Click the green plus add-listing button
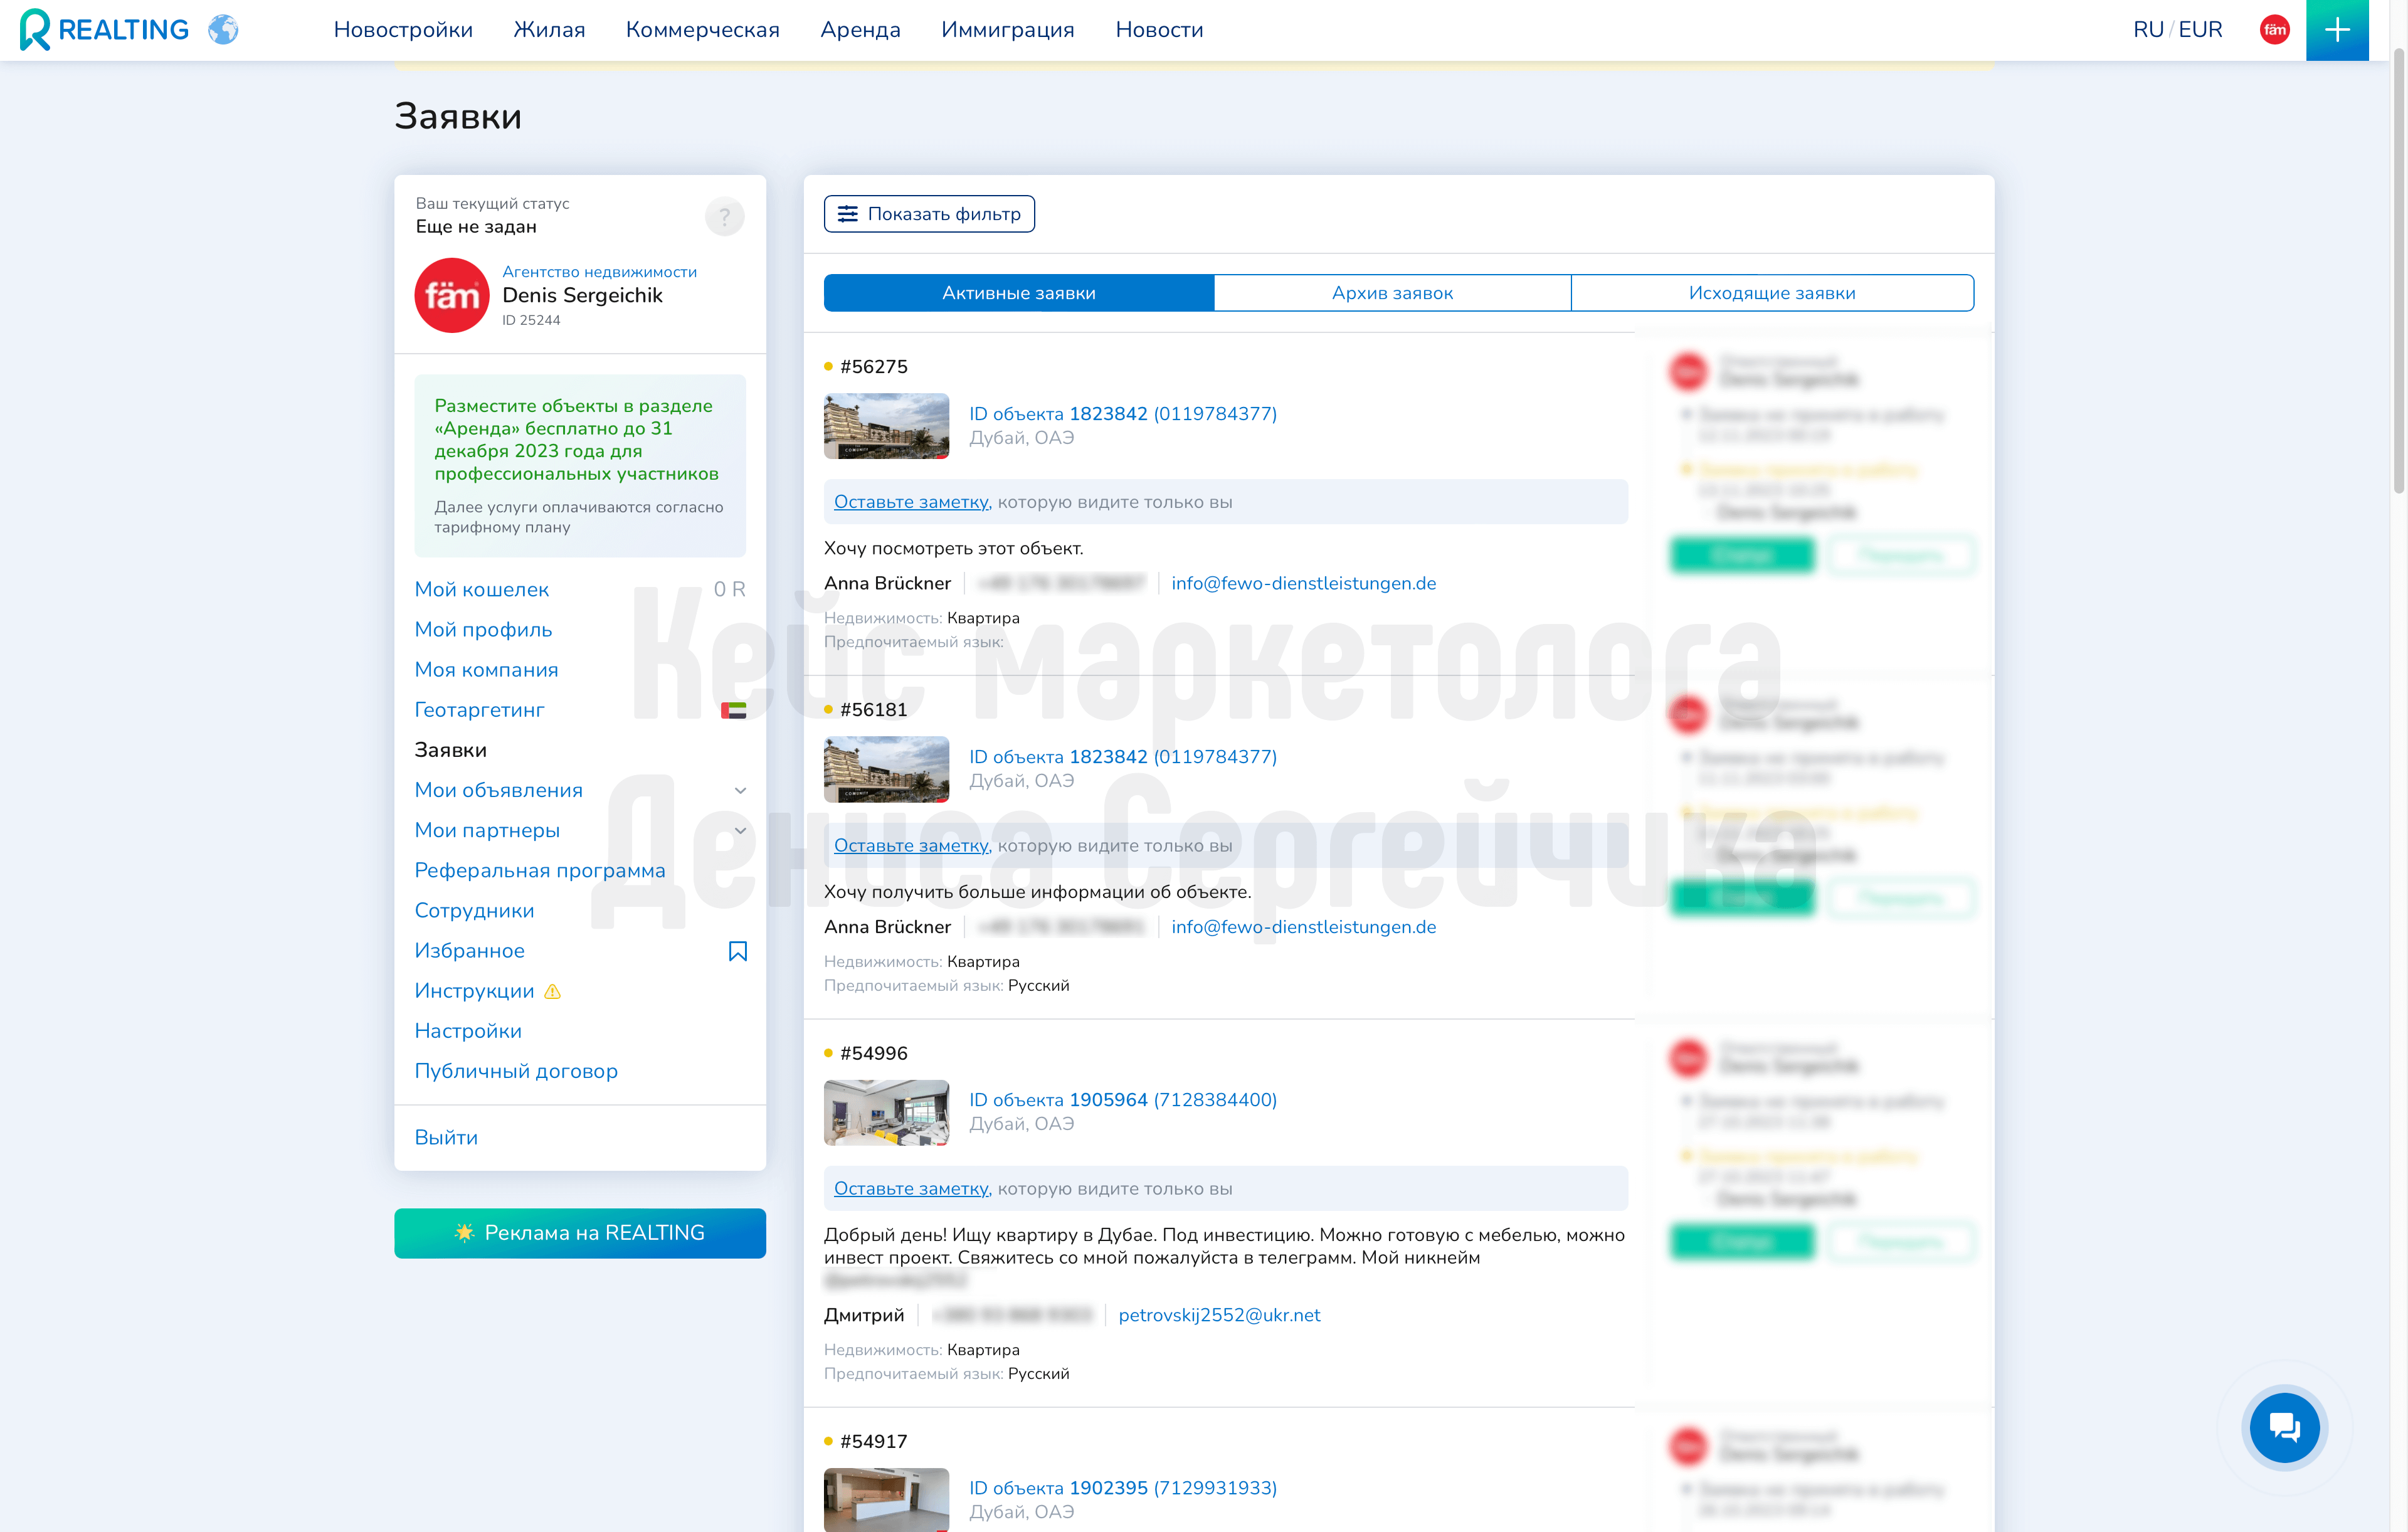 2336,30
